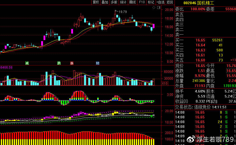This screenshot has height=145, width=236.
Task: Click the volume indicator value 59466.59
Action: coord(6,67)
